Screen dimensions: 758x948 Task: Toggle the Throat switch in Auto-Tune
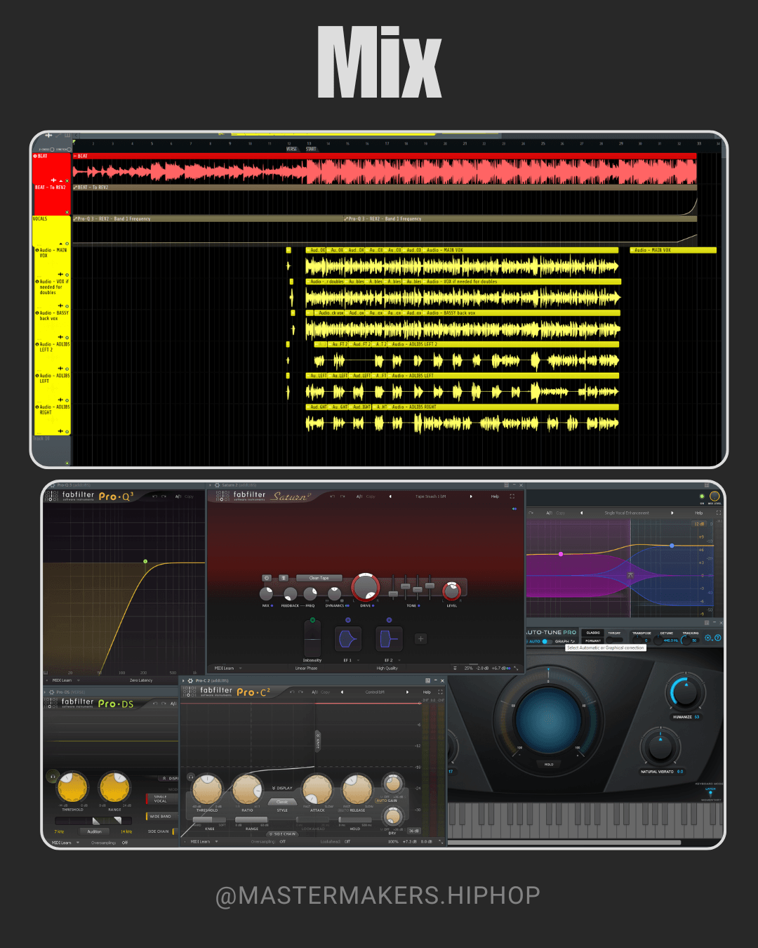[x=614, y=640]
